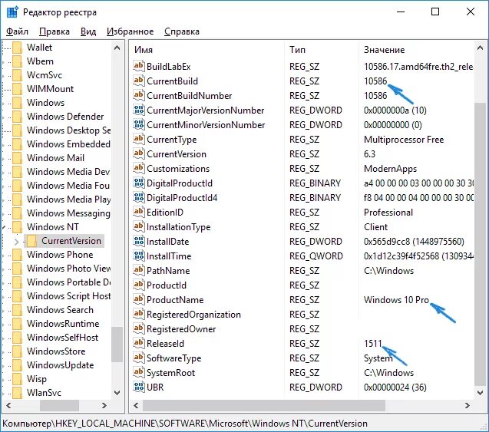Maximize the Registry Editor window
The image size is (489, 432).
click(x=435, y=12)
